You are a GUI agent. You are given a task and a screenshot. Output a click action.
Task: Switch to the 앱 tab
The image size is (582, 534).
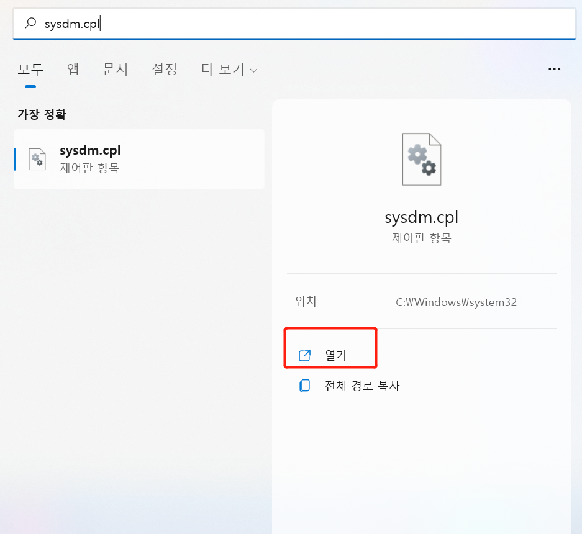(x=72, y=70)
